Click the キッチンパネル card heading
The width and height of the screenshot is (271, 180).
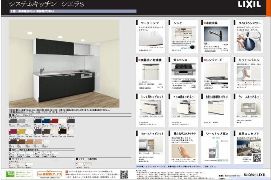[x=249, y=60]
